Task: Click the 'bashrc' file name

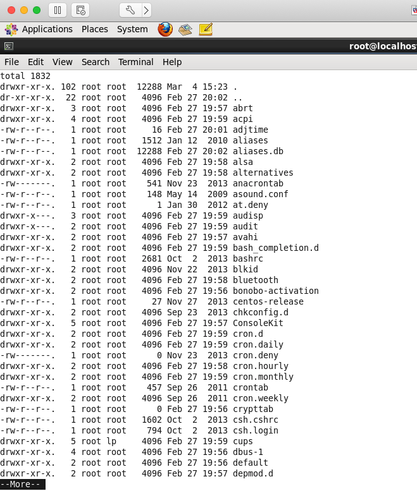Action: 247,258
